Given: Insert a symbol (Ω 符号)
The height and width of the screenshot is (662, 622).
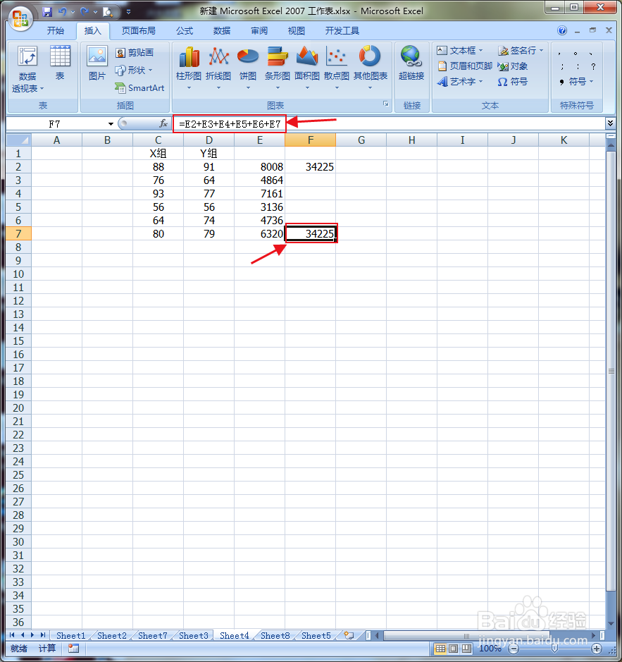Looking at the screenshot, I should click(513, 82).
